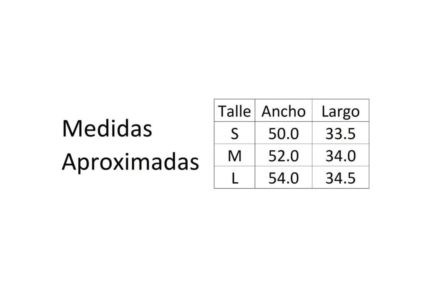
Task: Click the 34.5 length value
Action: 340,178
